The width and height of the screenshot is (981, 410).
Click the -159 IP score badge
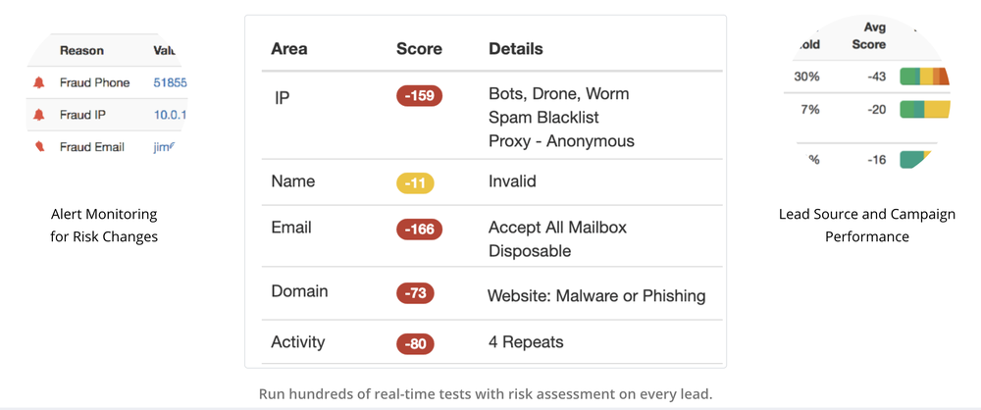coord(419,96)
